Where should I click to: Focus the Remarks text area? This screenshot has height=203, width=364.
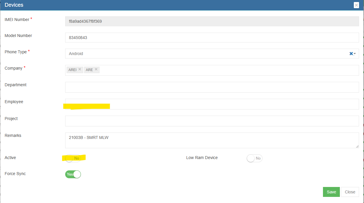point(212,140)
